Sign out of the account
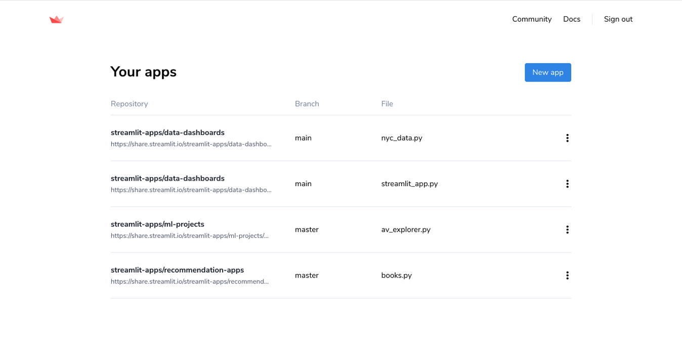 coord(618,19)
